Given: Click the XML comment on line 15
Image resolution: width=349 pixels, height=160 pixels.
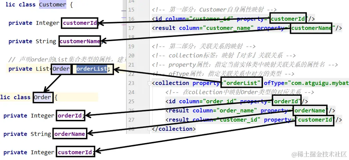Looking at the screenshot, I should point(214,10).
